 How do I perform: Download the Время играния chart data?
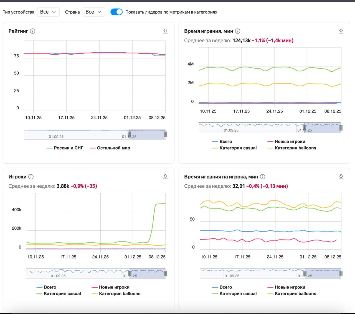341,31
